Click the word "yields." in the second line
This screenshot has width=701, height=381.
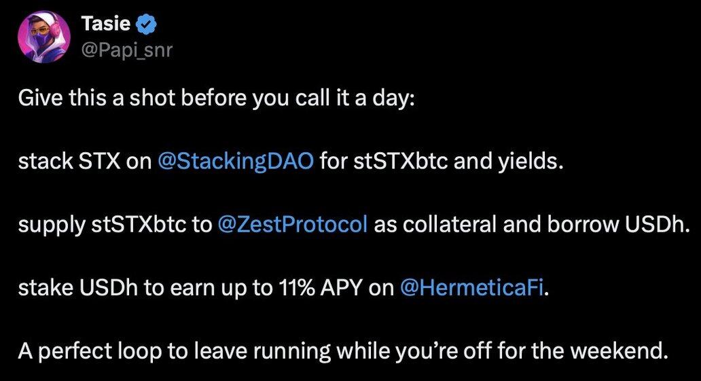(531, 162)
